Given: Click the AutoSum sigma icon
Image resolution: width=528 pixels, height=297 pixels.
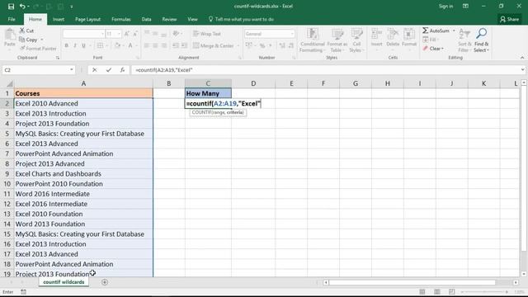Looking at the screenshot, I should coord(426,31).
